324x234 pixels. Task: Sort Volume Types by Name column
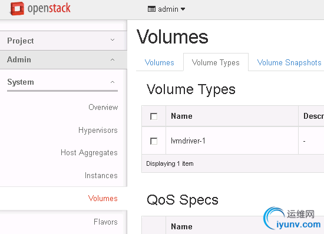tap(181, 116)
